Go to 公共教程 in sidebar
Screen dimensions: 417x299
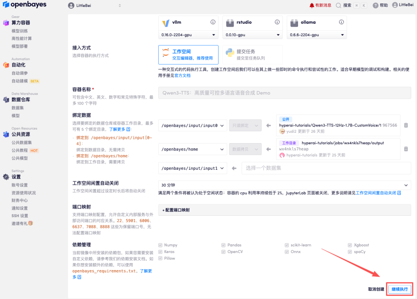tap(19, 150)
